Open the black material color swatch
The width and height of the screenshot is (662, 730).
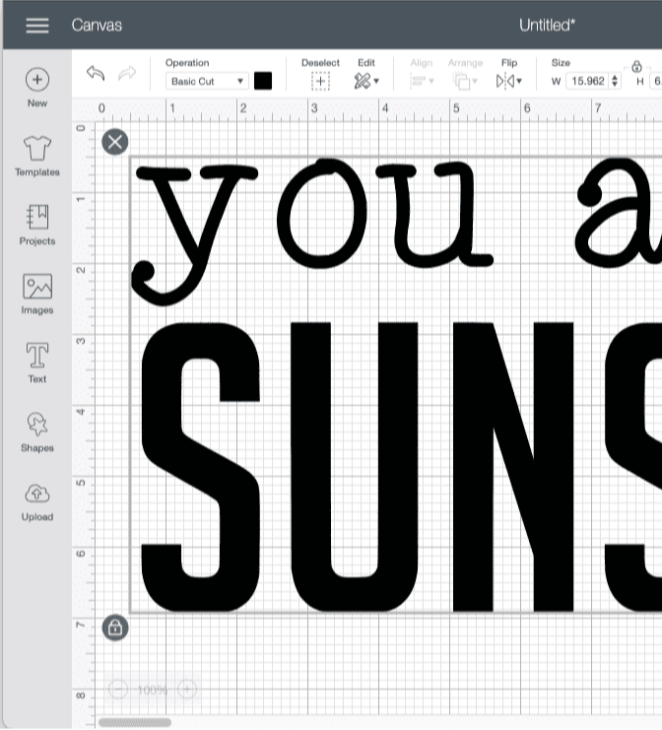tap(263, 81)
